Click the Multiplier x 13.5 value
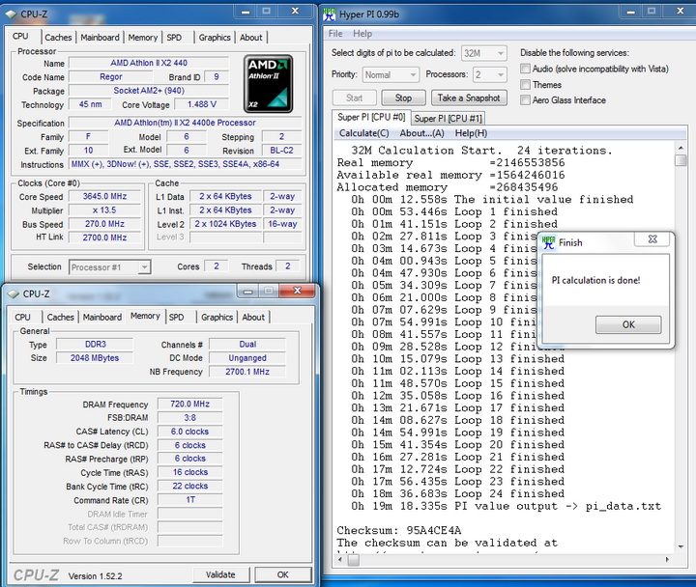 click(104, 210)
